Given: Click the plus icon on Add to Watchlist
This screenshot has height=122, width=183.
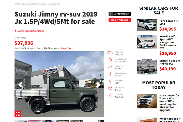Looking at the screenshot, I should tap(111, 14).
